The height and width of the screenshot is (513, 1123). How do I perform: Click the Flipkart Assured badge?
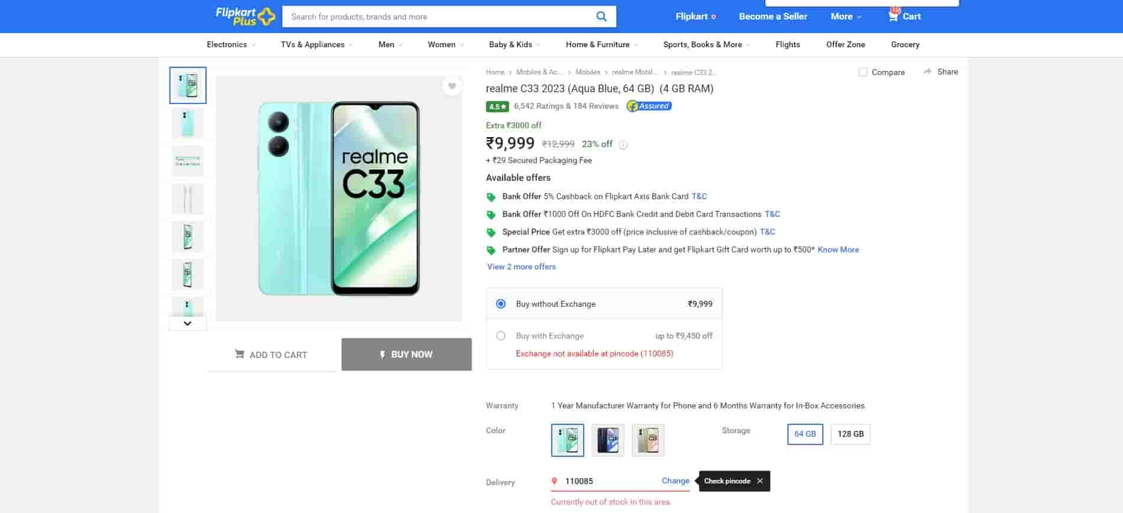pos(649,106)
